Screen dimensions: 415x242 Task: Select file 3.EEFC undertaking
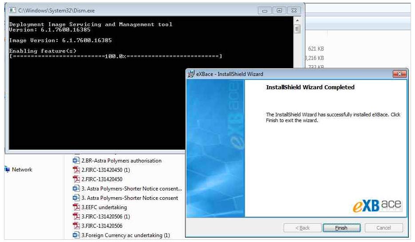coord(104,207)
